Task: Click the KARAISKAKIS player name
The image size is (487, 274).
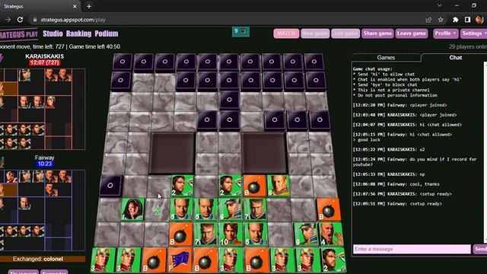Action: coord(44,56)
